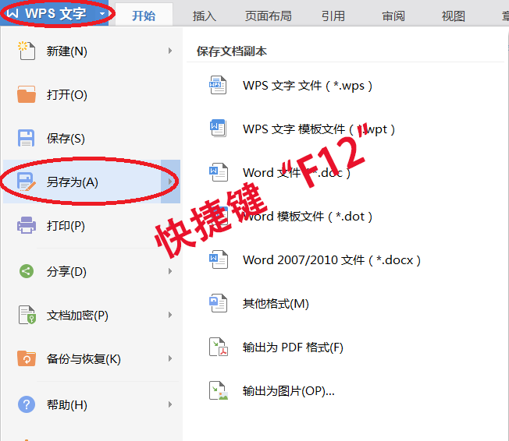
Task: Click the Word .doc file icon
Action: (x=219, y=172)
